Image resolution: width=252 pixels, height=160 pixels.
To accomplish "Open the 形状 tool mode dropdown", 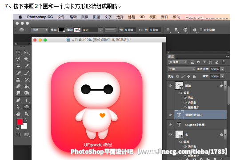I will click(40, 30).
